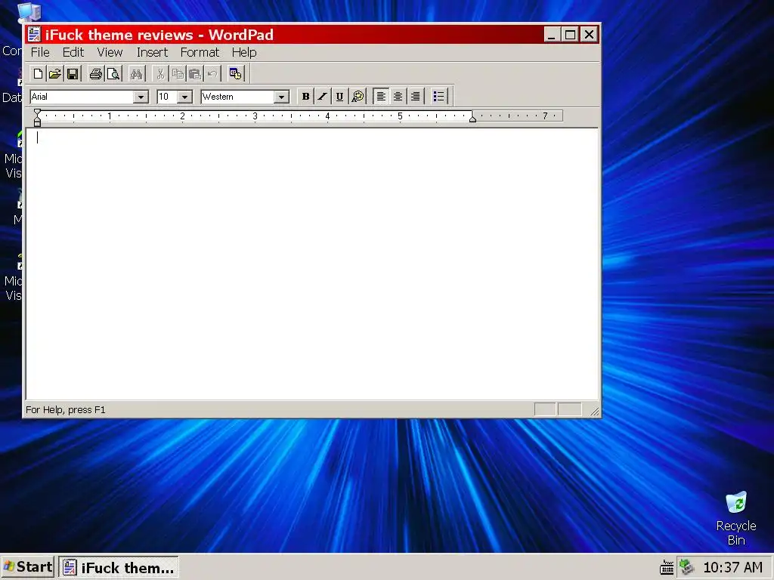The height and width of the screenshot is (580, 774).
Task: Open a file using the Open folder icon
Action: click(x=55, y=74)
